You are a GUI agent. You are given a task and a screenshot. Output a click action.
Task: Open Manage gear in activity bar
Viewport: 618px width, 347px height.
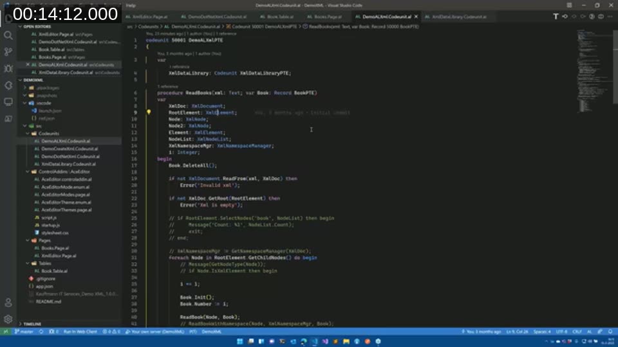click(8, 319)
